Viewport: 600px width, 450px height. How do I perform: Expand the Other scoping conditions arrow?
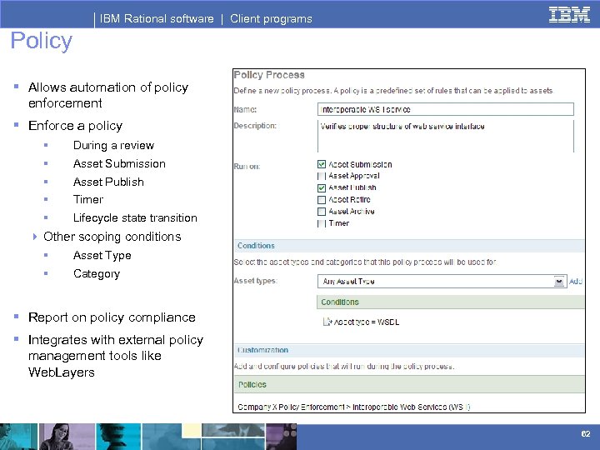coord(35,237)
